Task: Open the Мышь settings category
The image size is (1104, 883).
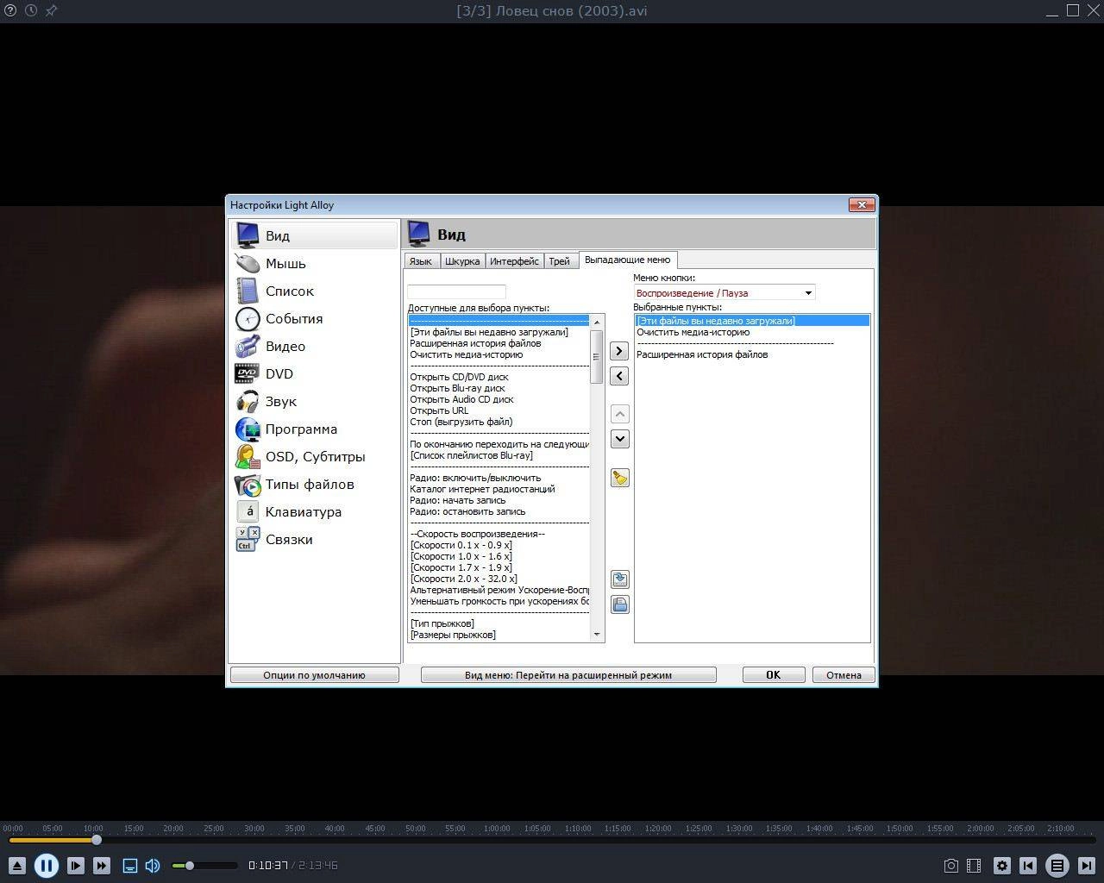Action: coord(314,263)
